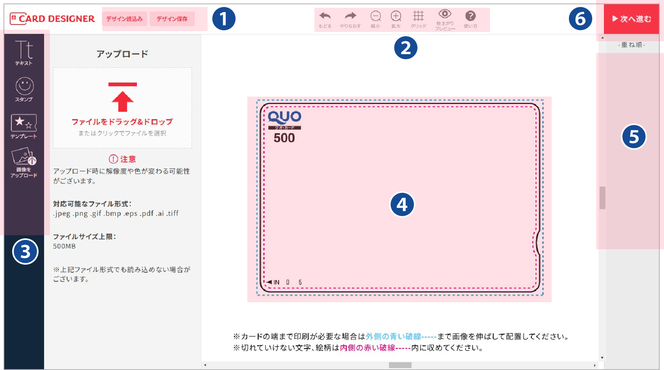Open the スタンプ (Stamp) smiley tool
Image resolution: width=664 pixels, height=370 pixels.
[24, 89]
